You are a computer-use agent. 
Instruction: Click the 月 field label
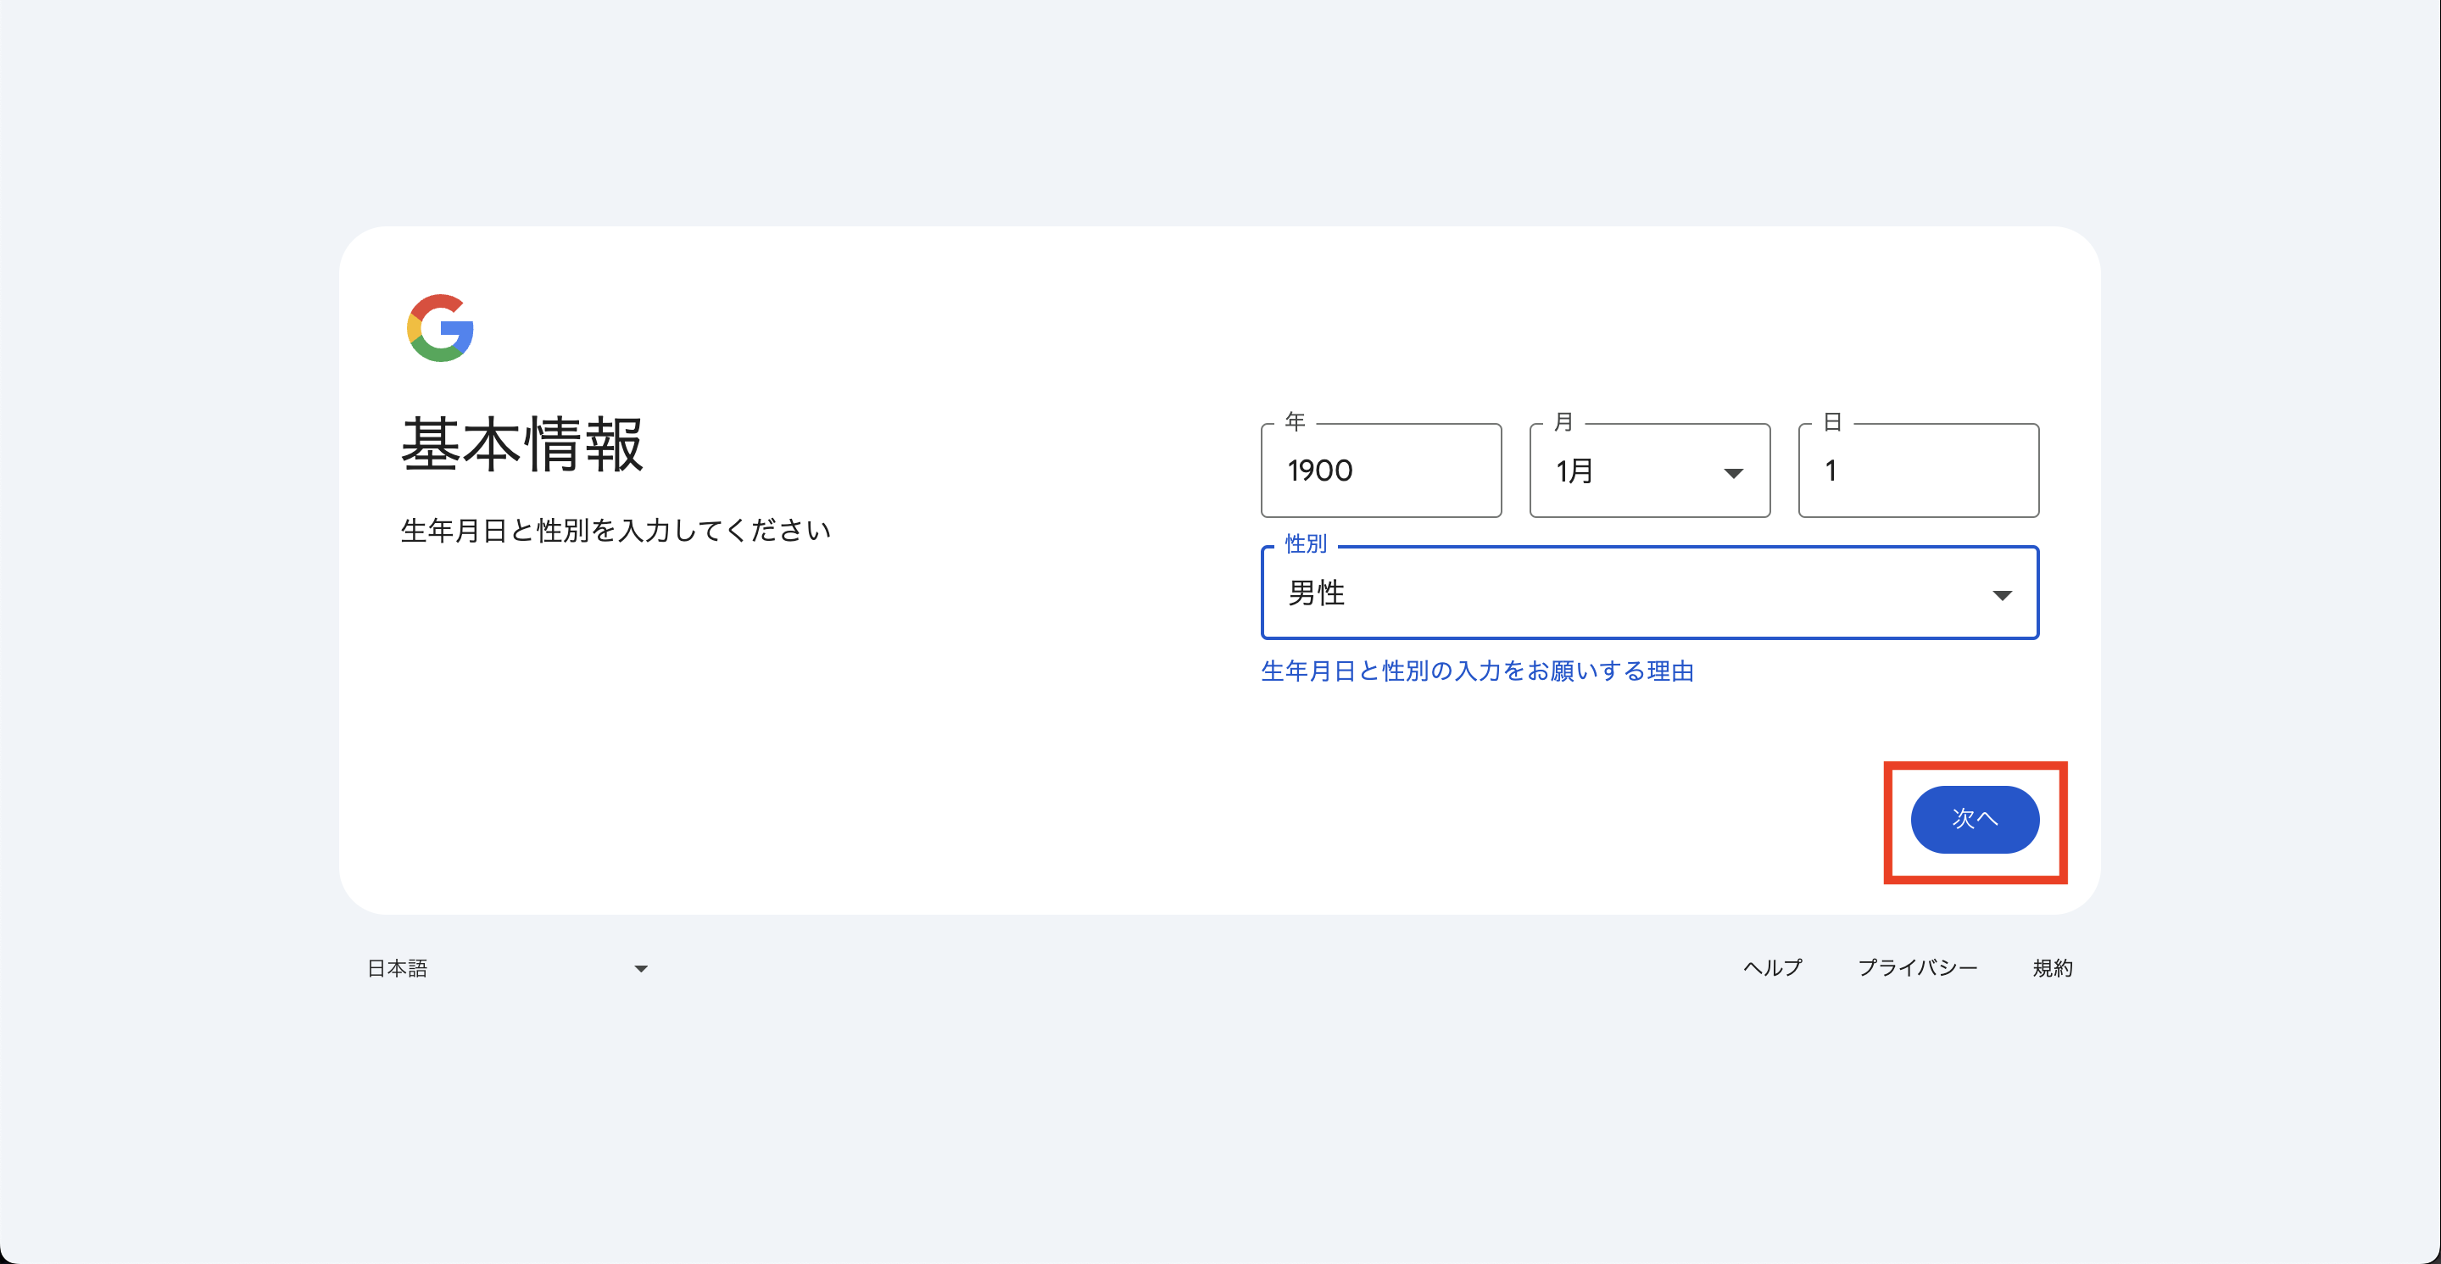coord(1563,421)
